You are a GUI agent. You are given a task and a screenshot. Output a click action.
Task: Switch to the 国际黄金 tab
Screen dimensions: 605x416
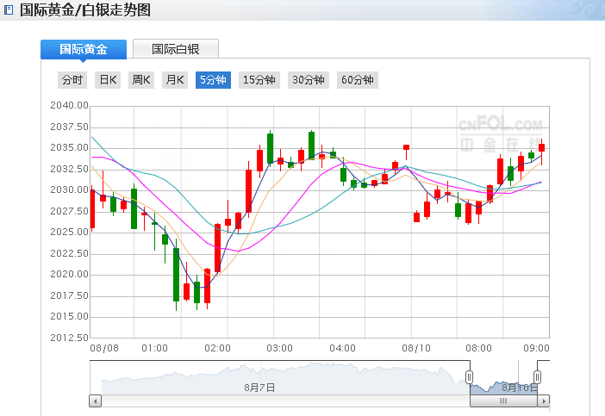[x=84, y=49]
